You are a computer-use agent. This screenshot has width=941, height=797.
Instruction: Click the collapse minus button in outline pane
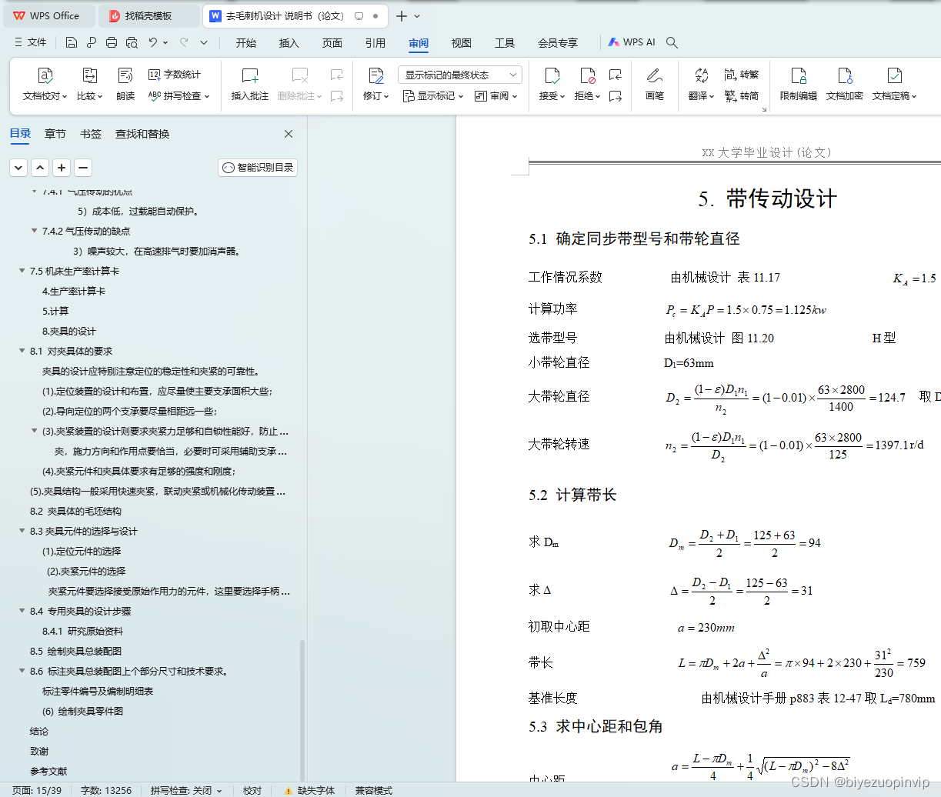point(83,168)
